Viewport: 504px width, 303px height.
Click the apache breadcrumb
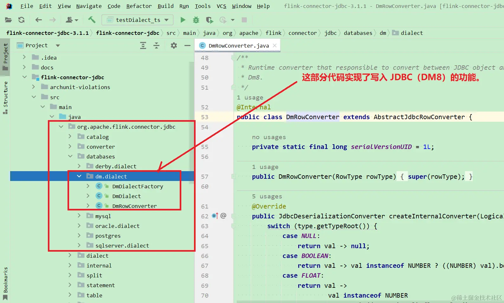249,33
